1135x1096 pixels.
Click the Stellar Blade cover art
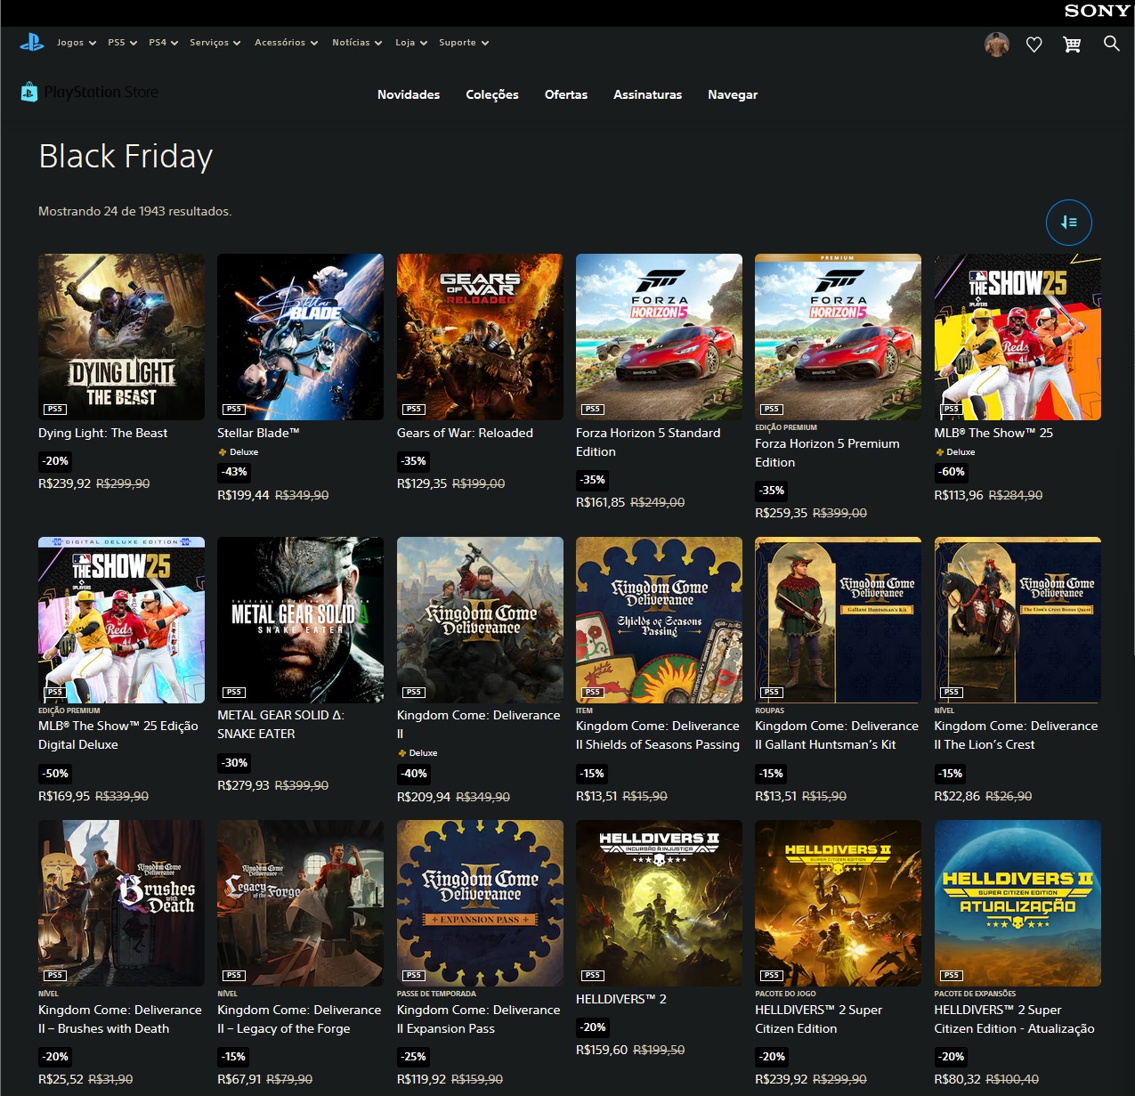tap(300, 337)
